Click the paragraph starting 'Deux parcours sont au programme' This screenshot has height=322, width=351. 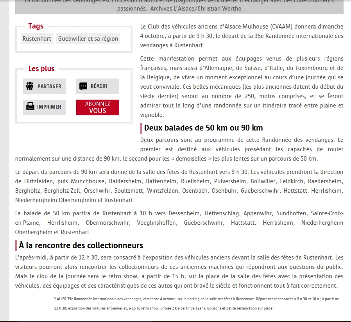[x=179, y=149]
